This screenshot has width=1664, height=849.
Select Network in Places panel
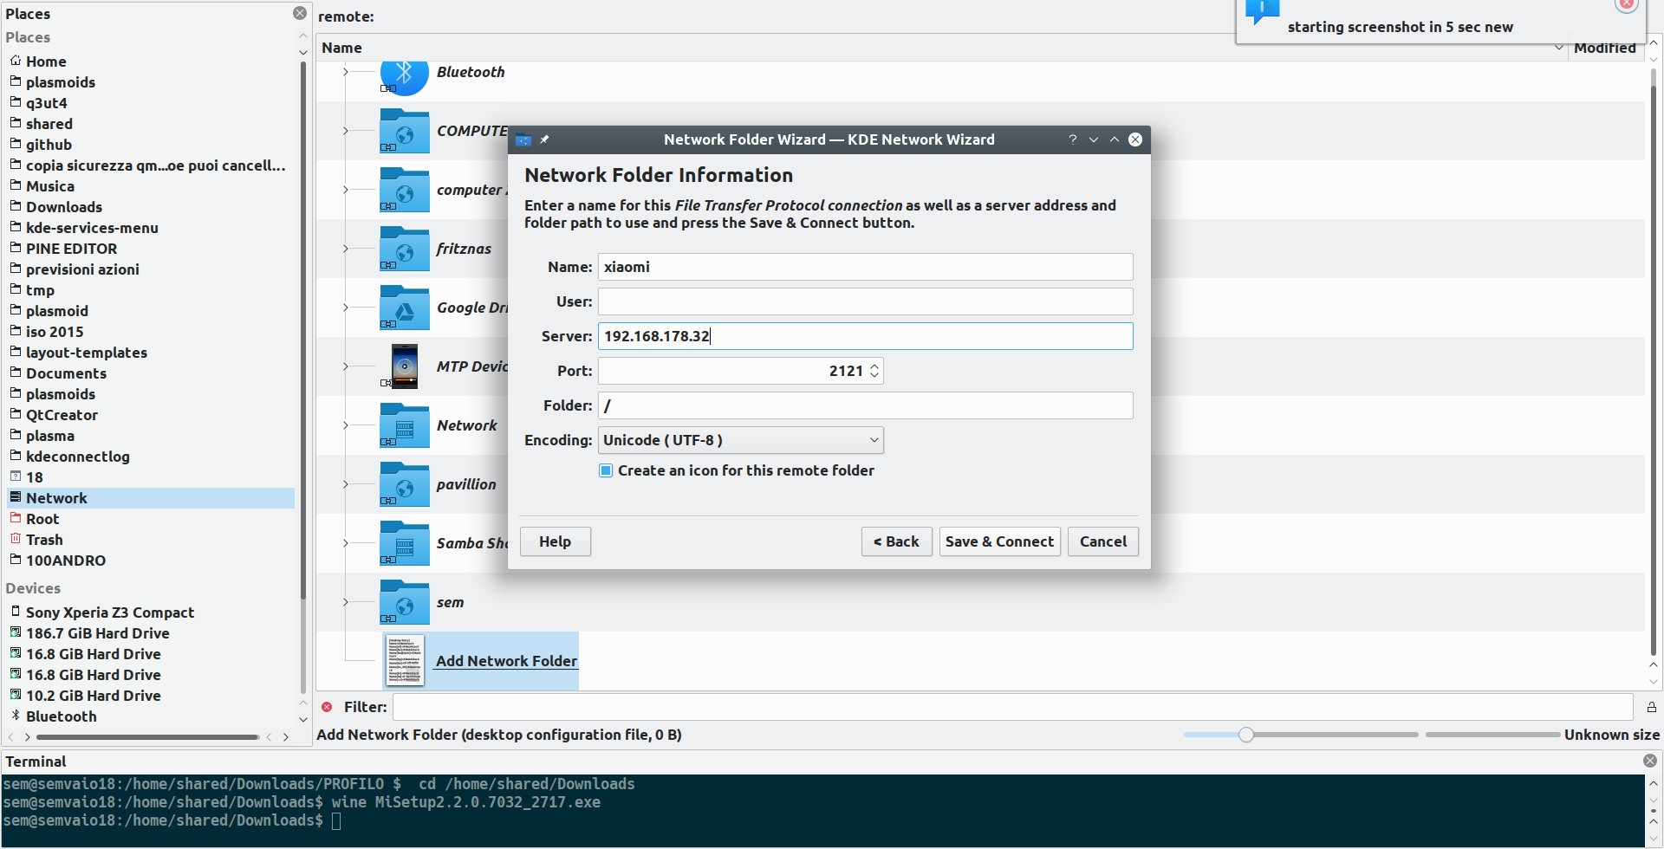151,498
